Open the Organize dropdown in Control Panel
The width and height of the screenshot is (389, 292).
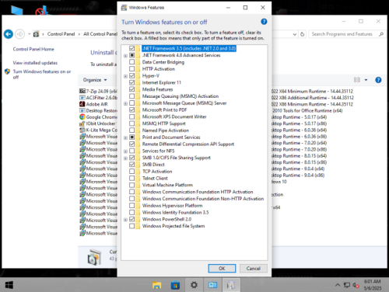[95, 80]
